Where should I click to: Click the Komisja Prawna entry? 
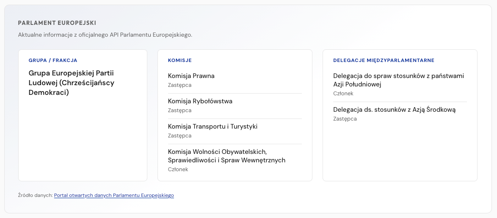[x=191, y=76]
